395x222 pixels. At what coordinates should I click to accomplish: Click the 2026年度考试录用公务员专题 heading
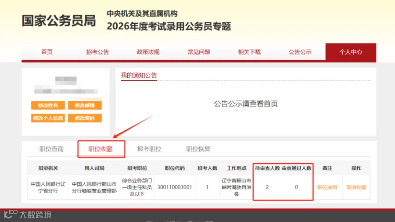coord(169,26)
